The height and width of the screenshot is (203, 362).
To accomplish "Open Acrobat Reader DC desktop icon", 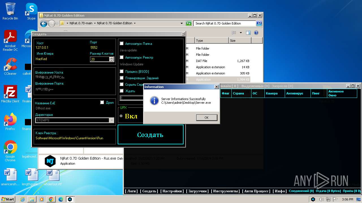I will [x=10, y=41].
